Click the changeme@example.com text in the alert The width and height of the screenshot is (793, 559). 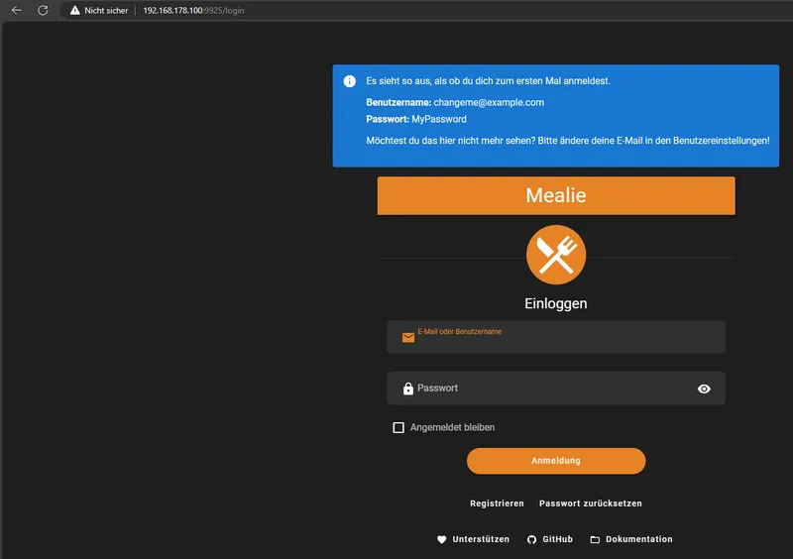tap(489, 102)
